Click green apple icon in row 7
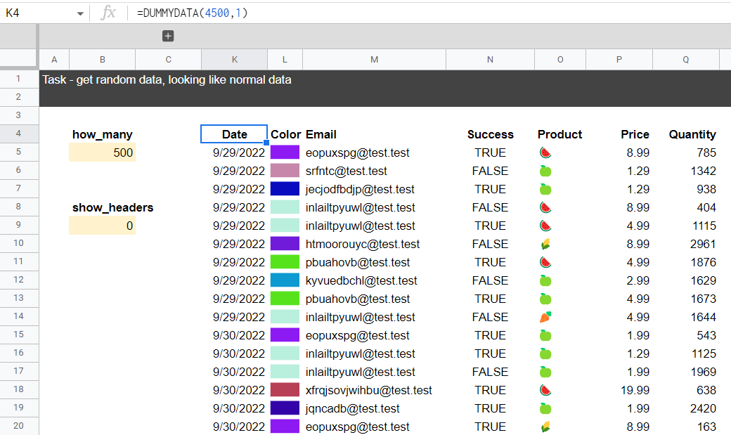Image resolution: width=731 pixels, height=435 pixels. [x=545, y=189]
